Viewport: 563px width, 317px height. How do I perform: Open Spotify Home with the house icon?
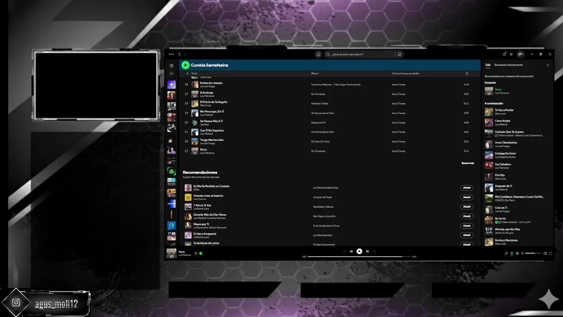tap(318, 54)
